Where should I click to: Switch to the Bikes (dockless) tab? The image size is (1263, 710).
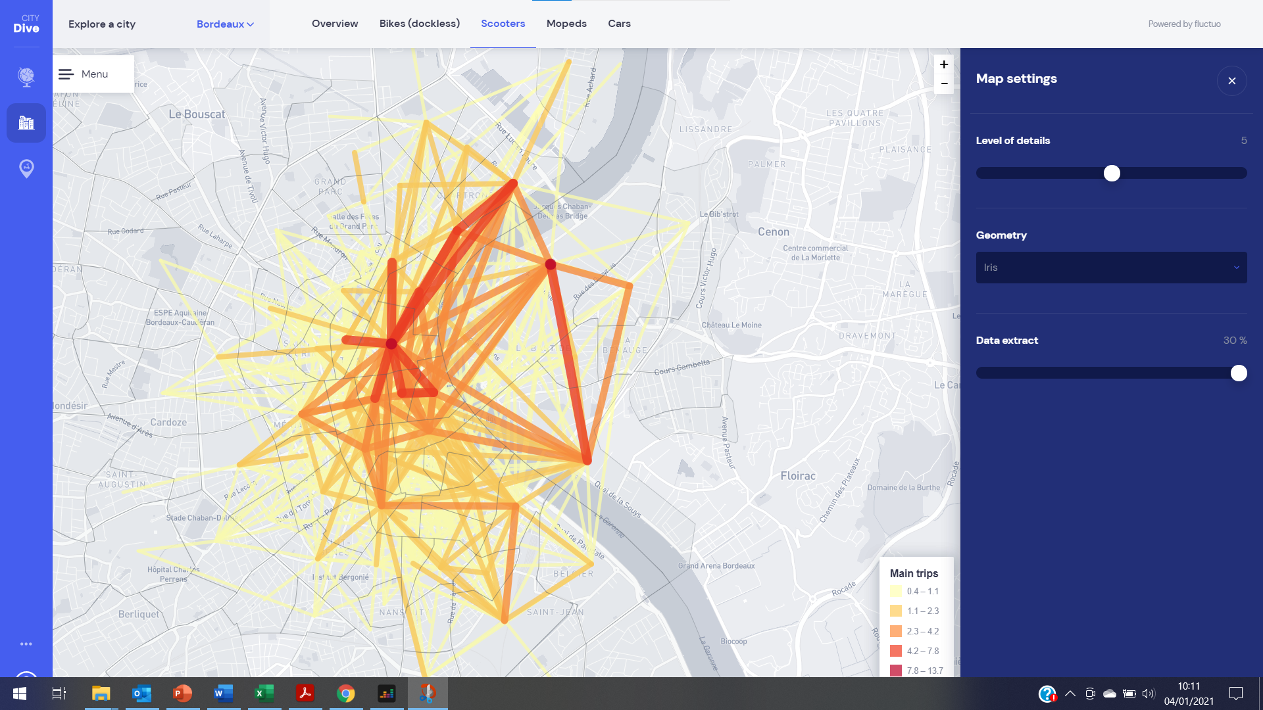point(419,24)
